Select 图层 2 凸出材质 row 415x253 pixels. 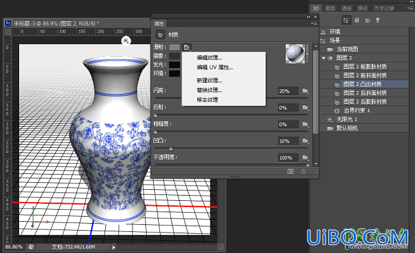(x=364, y=84)
